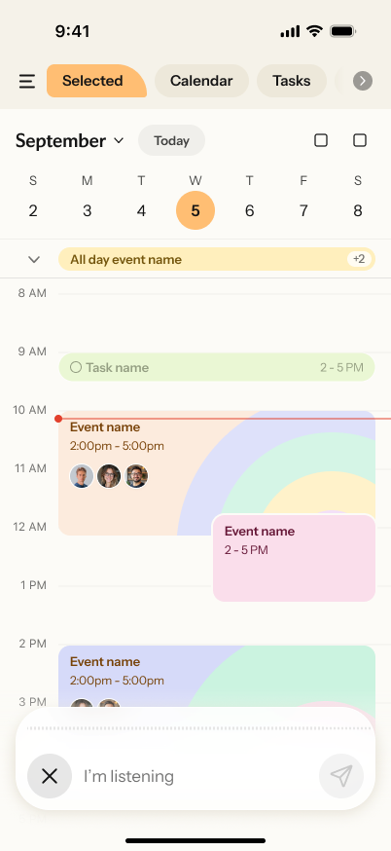Screen dimensions: 391x851
Task: Expand the all-day events chevron
Action: pyautogui.click(x=34, y=259)
